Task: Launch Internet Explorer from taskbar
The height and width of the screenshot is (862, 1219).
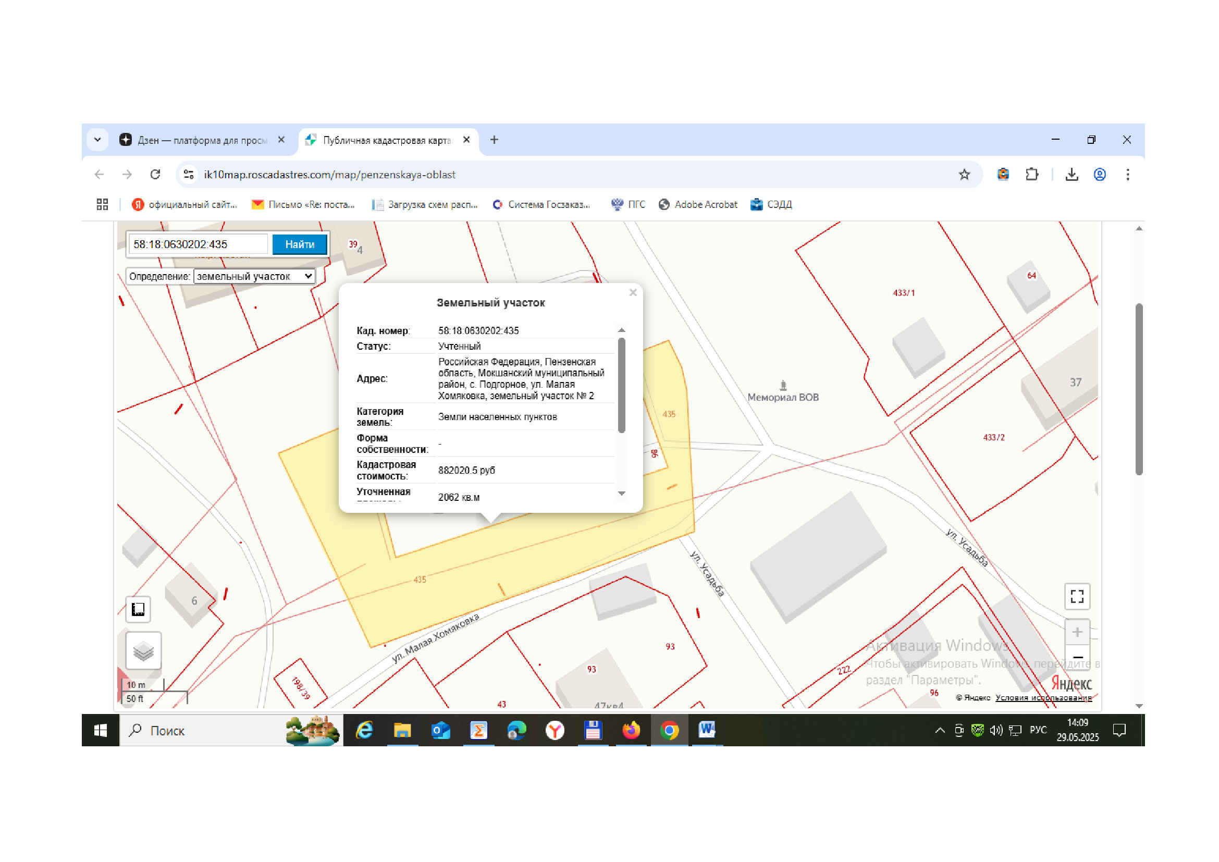Action: pyautogui.click(x=364, y=731)
